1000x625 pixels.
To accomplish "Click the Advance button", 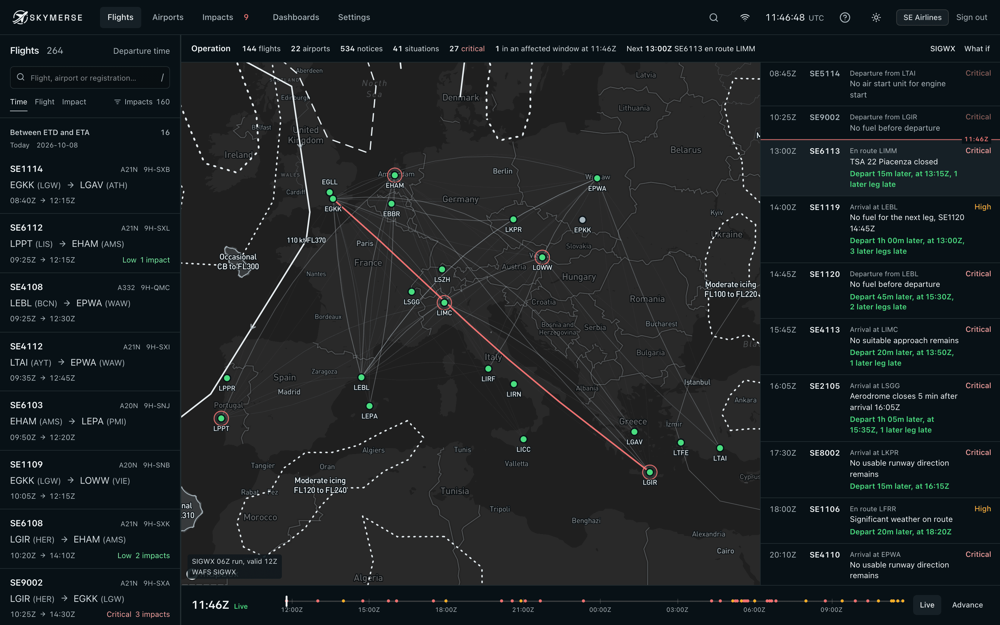I will point(967,605).
